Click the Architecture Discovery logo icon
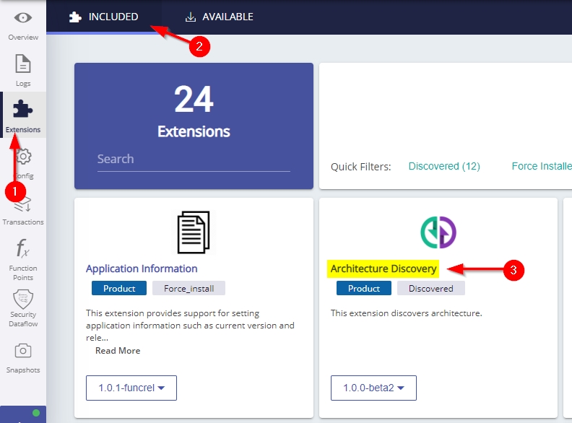This screenshot has width=572, height=423. pyautogui.click(x=438, y=232)
